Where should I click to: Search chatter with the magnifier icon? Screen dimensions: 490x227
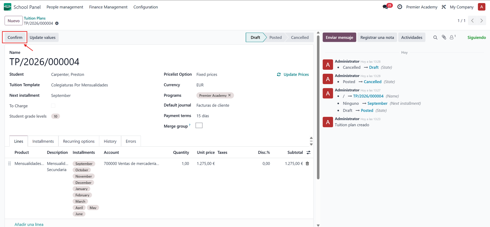point(435,37)
